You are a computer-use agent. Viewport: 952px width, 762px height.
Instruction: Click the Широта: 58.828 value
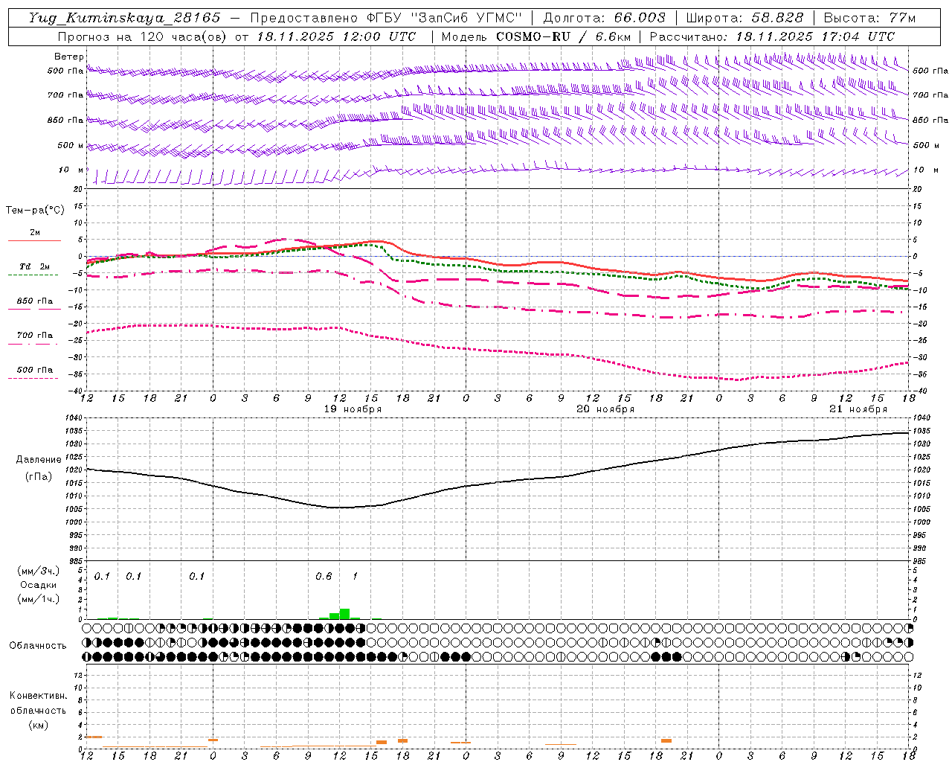coord(744,18)
